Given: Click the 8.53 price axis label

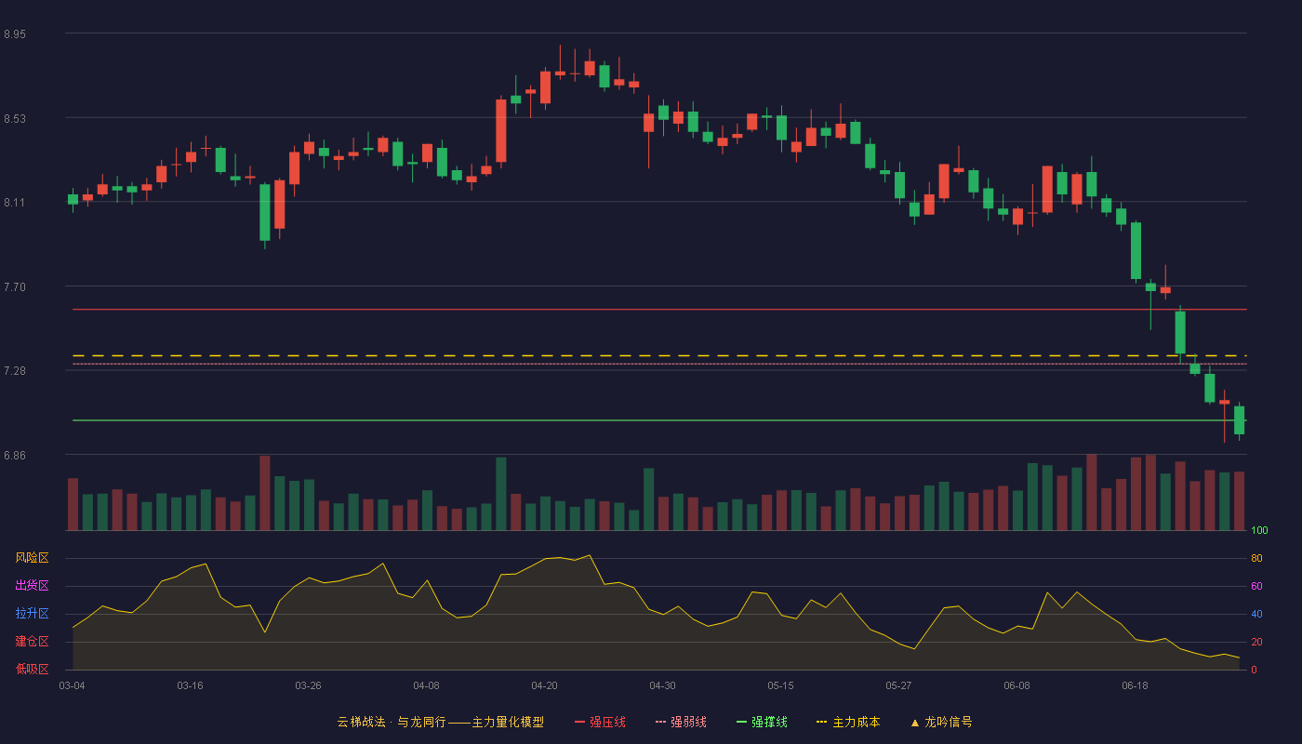Looking at the screenshot, I should (x=15, y=119).
